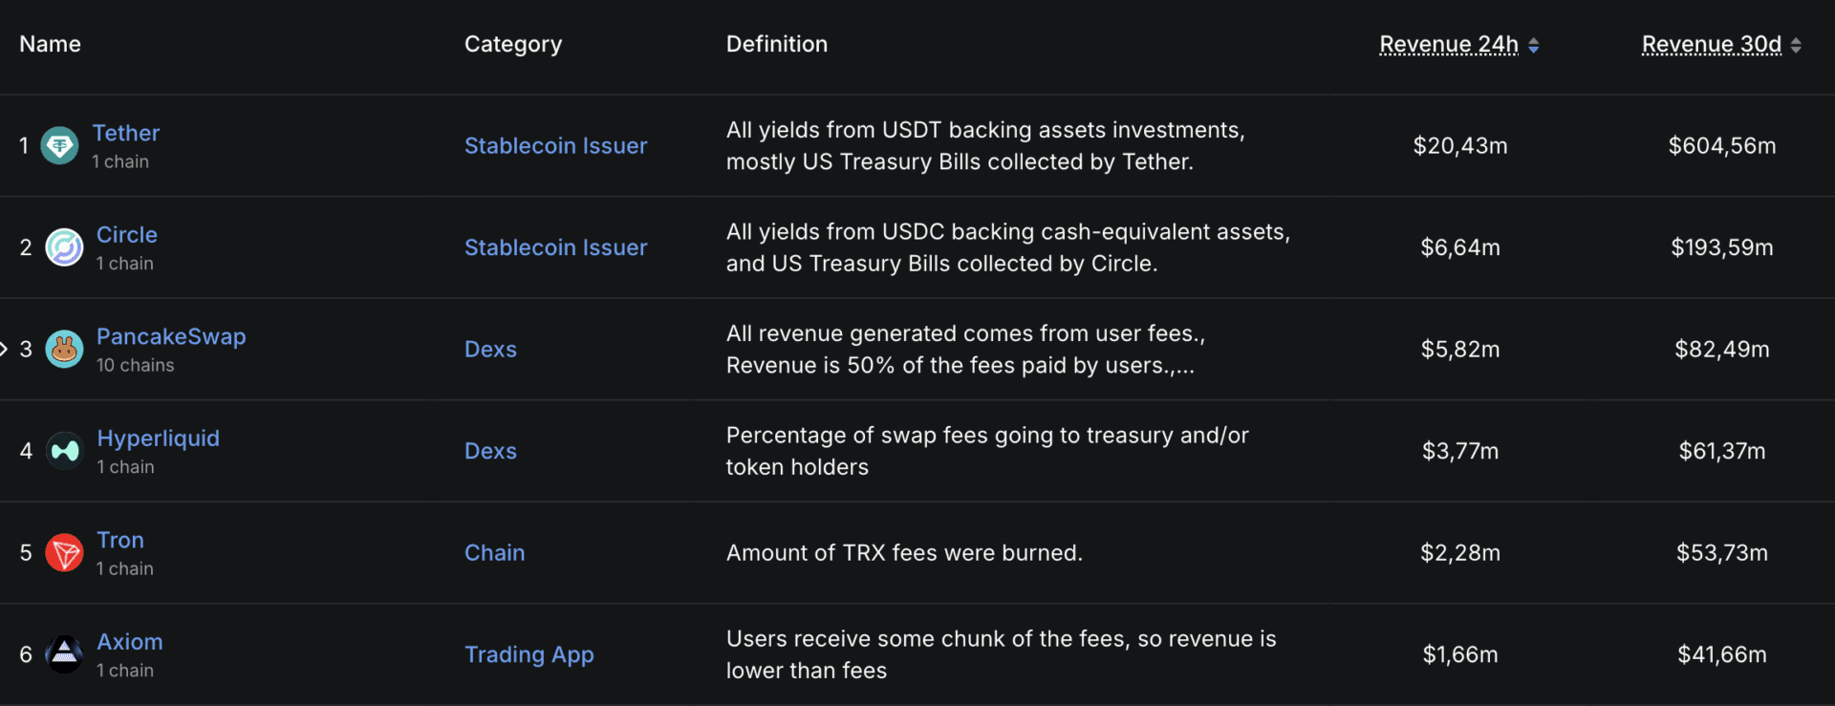
Task: Open Dexs category in PancakeSwap row
Action: [x=490, y=350]
